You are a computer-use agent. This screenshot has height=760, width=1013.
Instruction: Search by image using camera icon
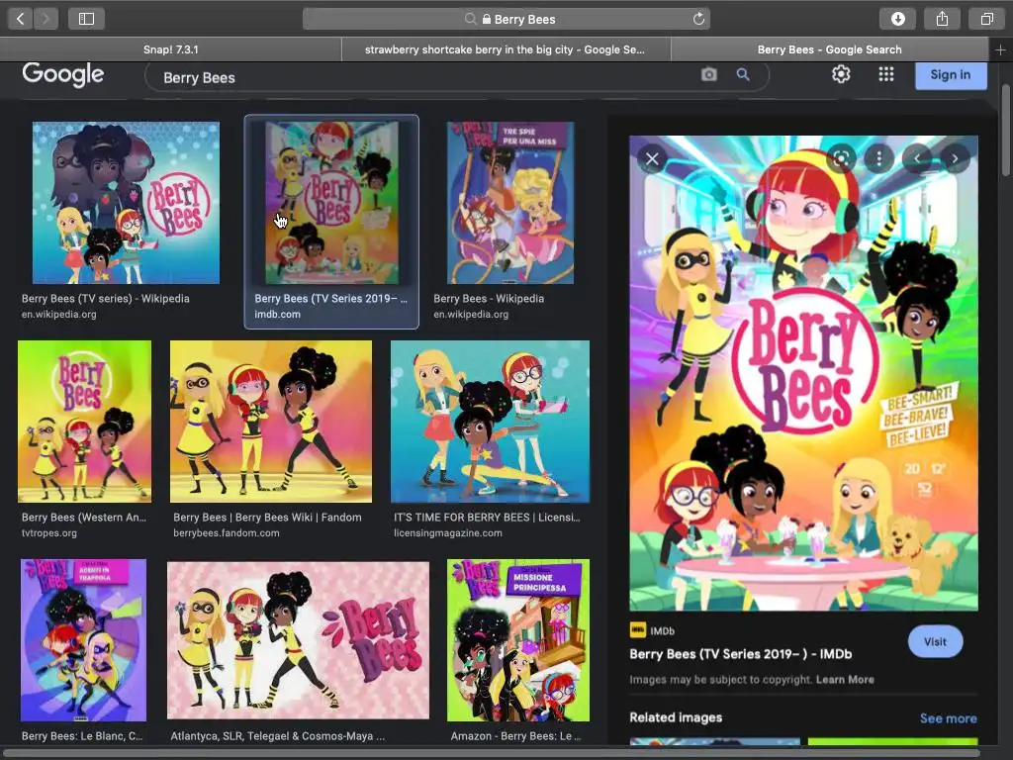point(708,74)
